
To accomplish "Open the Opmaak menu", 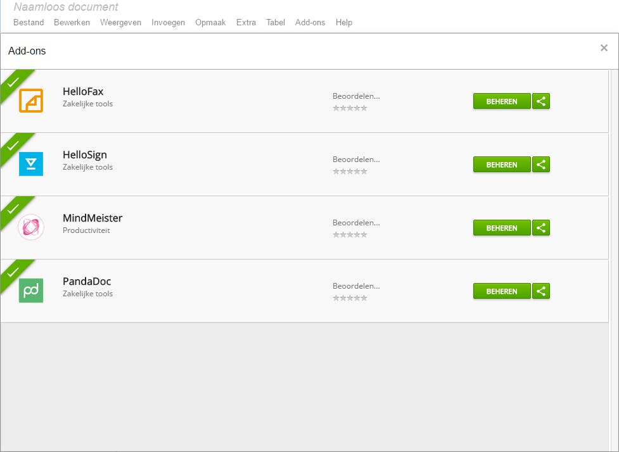I will point(210,23).
